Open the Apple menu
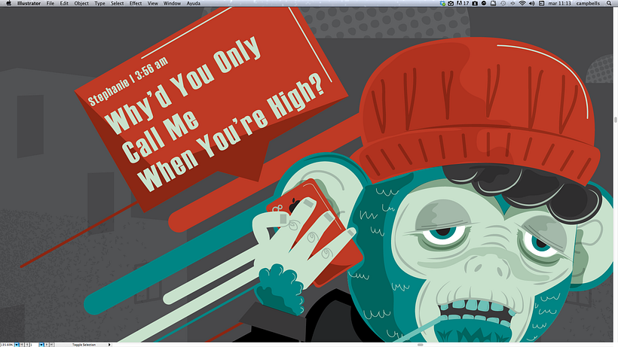The image size is (618, 347). click(9, 3)
